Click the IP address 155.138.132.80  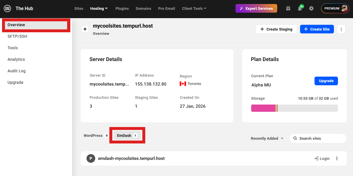pos(150,84)
